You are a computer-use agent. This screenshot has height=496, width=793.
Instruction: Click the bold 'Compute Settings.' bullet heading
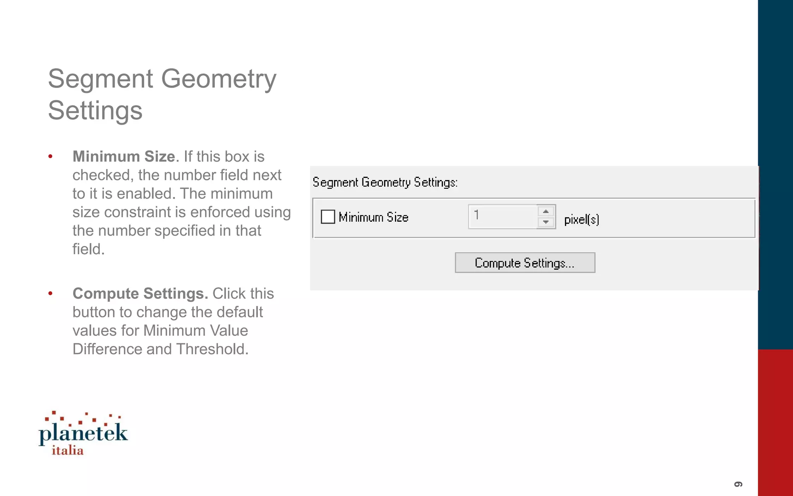pos(140,294)
